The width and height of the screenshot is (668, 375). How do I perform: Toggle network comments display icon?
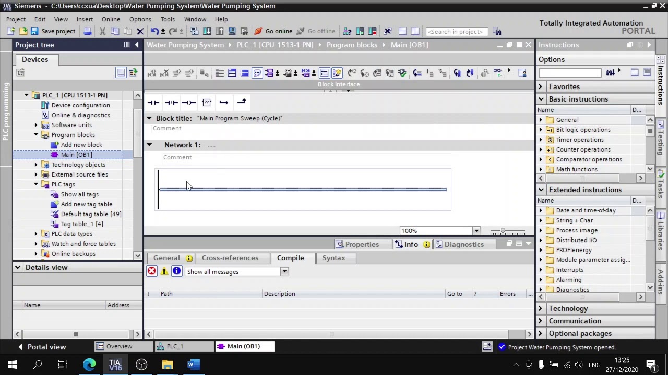click(324, 73)
